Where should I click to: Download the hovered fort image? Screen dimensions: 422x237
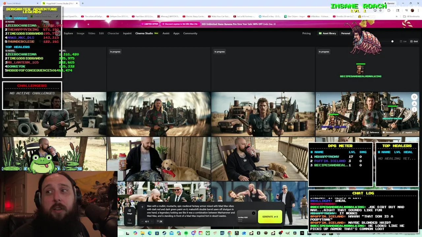414,103
